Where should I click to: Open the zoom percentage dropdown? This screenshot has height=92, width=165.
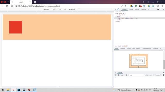(65, 9)
